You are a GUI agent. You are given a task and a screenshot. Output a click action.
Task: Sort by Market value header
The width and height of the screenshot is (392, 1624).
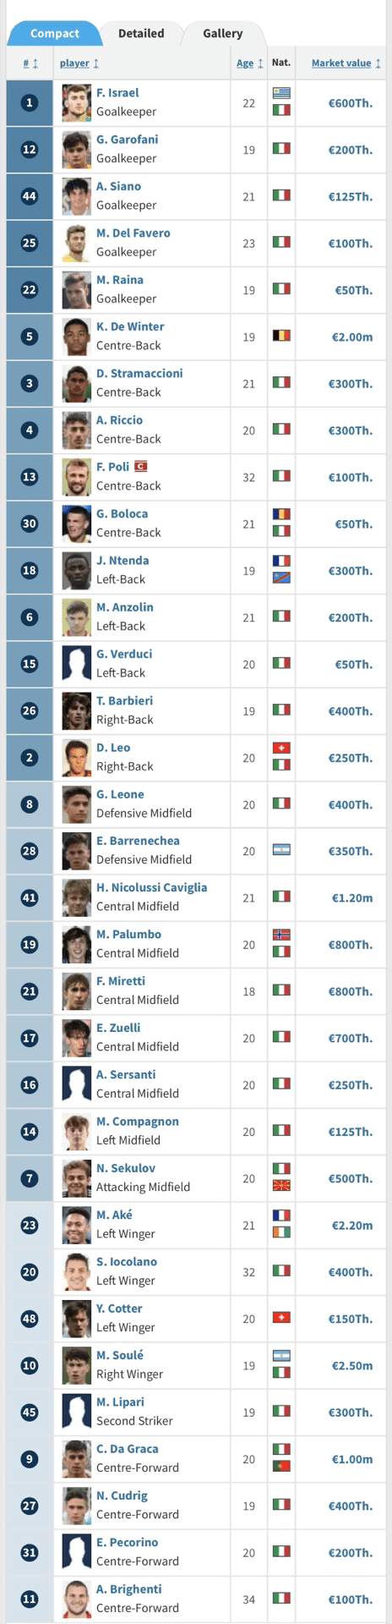point(346,63)
